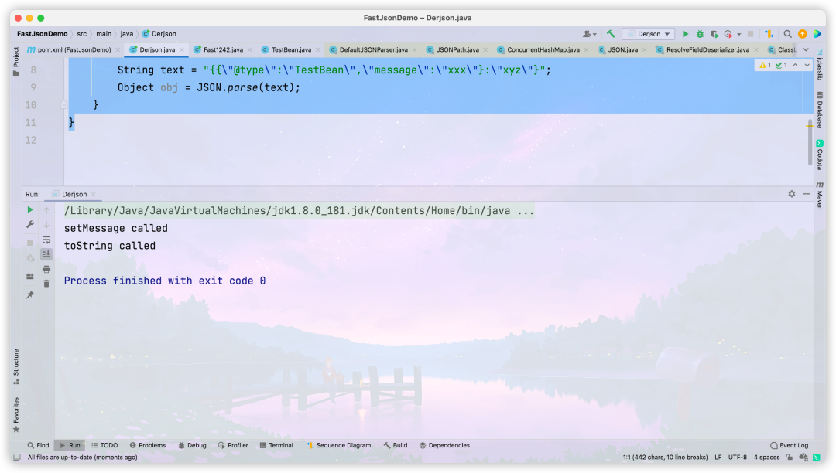Open the Build tool window

395,445
